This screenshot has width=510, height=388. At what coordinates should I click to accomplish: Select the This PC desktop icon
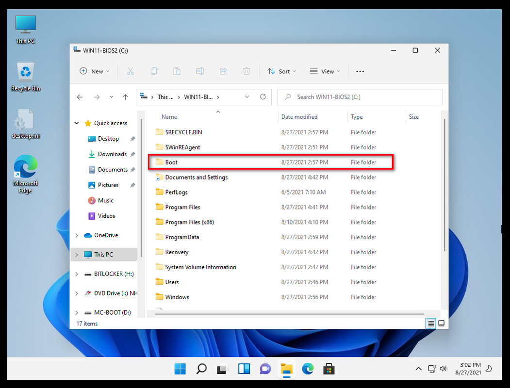pos(25,30)
